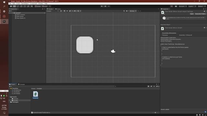Image resolution: width=207 pixels, height=116 pixels.
Task: Select the Rect tool
Action: 25,6
